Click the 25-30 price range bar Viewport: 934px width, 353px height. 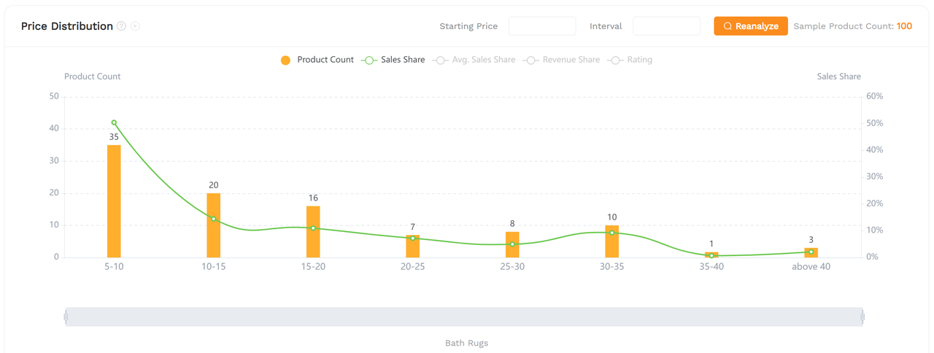pos(512,245)
